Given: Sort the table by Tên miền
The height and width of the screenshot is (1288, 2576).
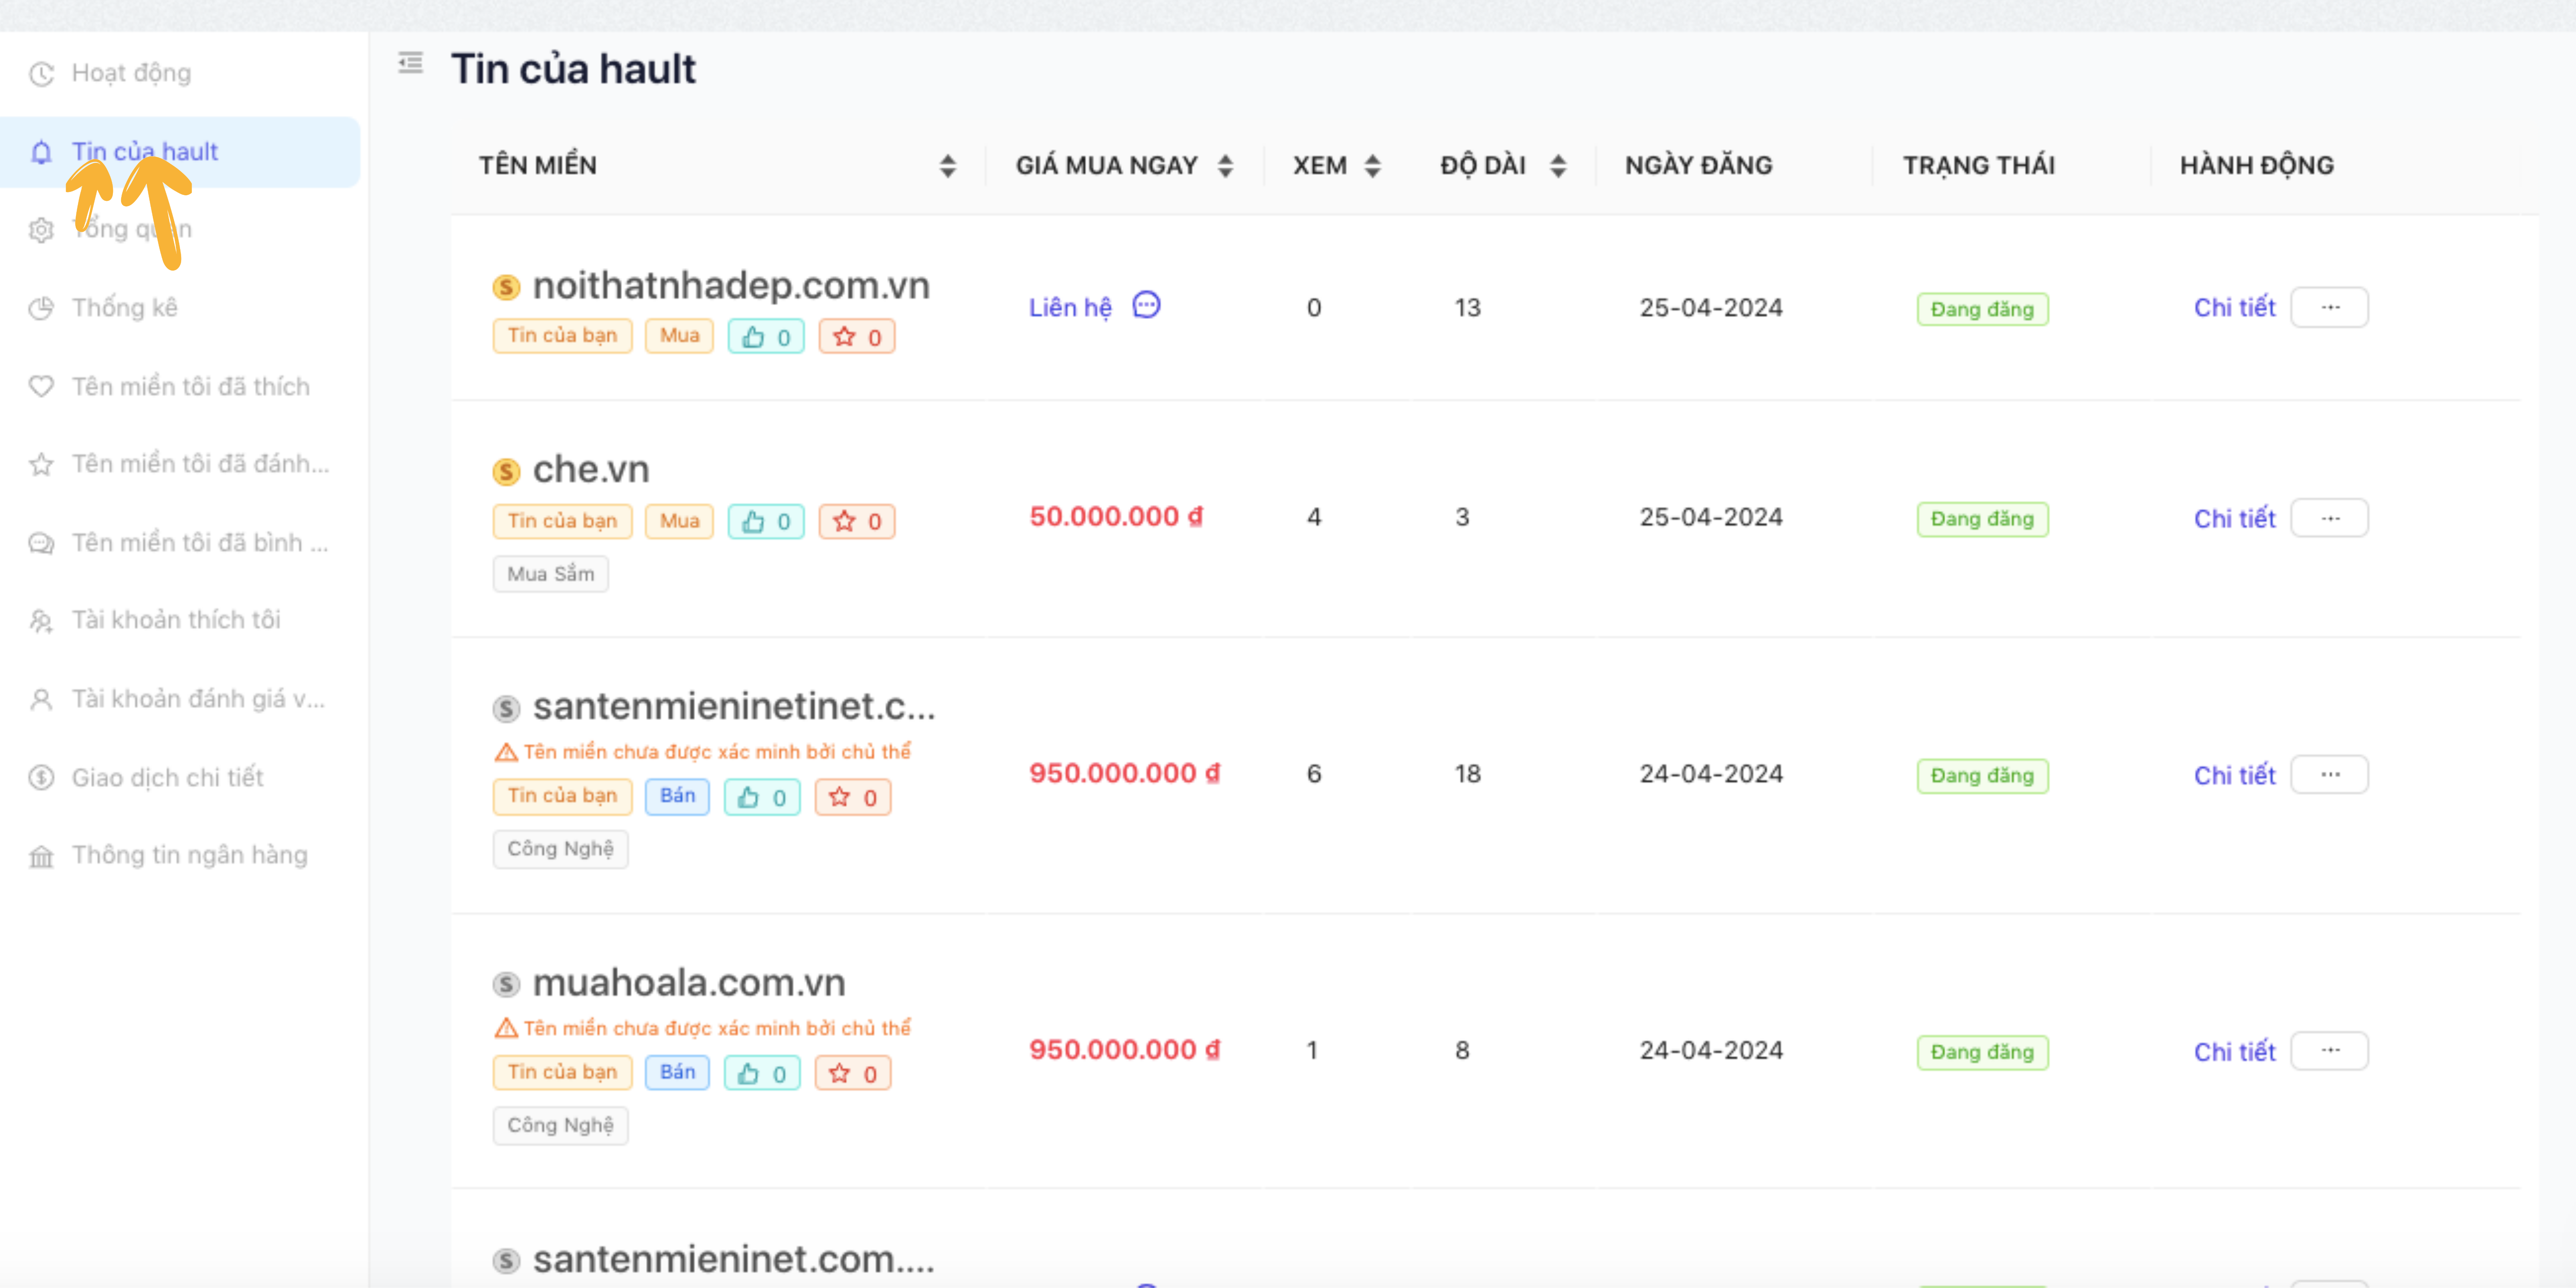Looking at the screenshot, I should click(948, 166).
